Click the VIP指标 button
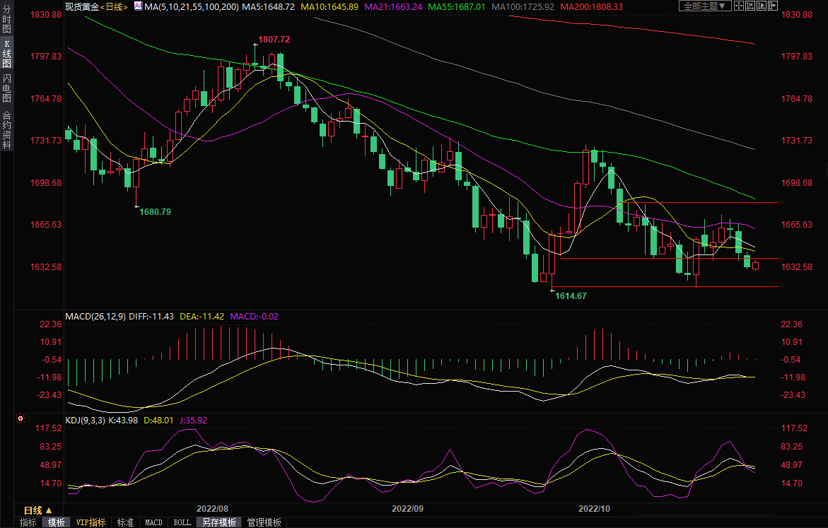The image size is (828, 528). [x=91, y=522]
